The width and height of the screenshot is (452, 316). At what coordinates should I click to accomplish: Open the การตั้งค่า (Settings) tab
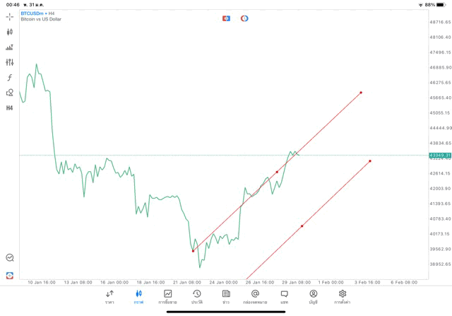coord(343,297)
